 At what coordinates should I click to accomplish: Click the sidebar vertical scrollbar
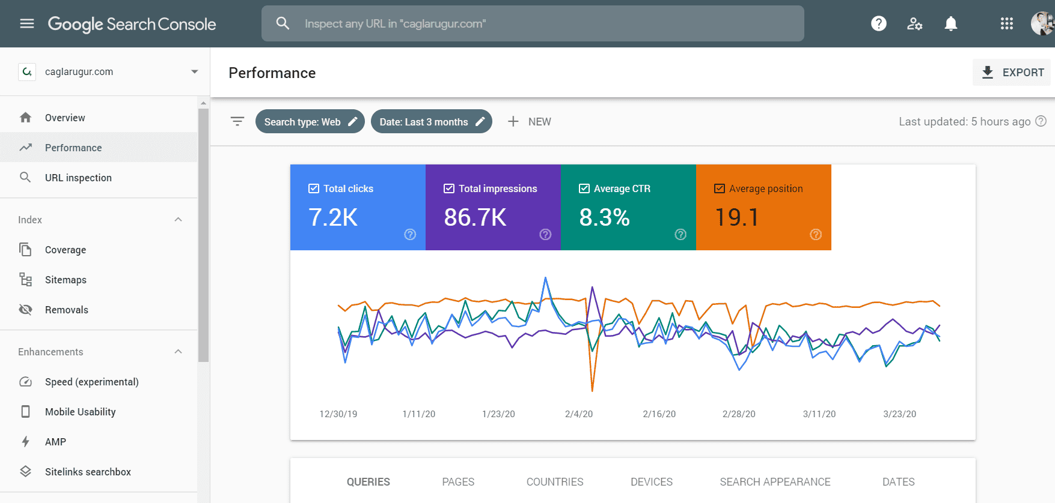(x=203, y=234)
